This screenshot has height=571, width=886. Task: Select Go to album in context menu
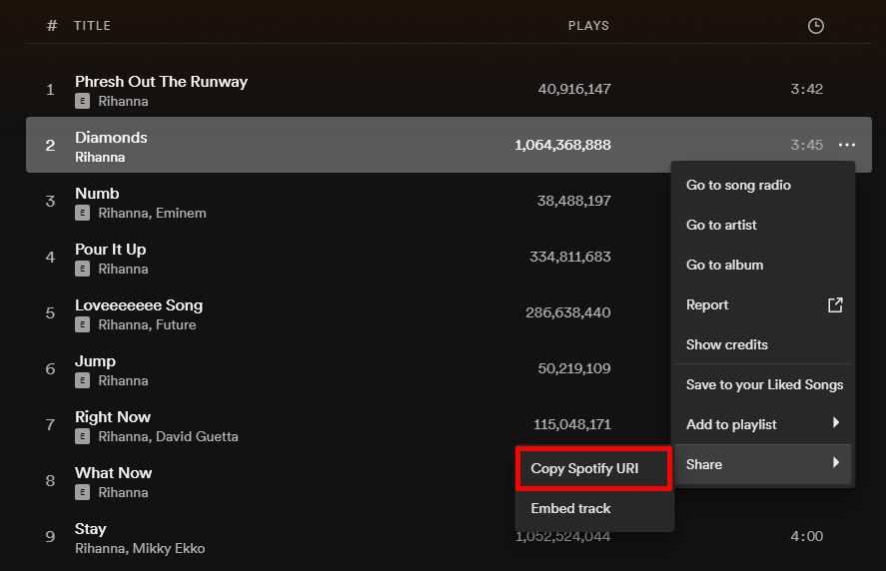(724, 265)
